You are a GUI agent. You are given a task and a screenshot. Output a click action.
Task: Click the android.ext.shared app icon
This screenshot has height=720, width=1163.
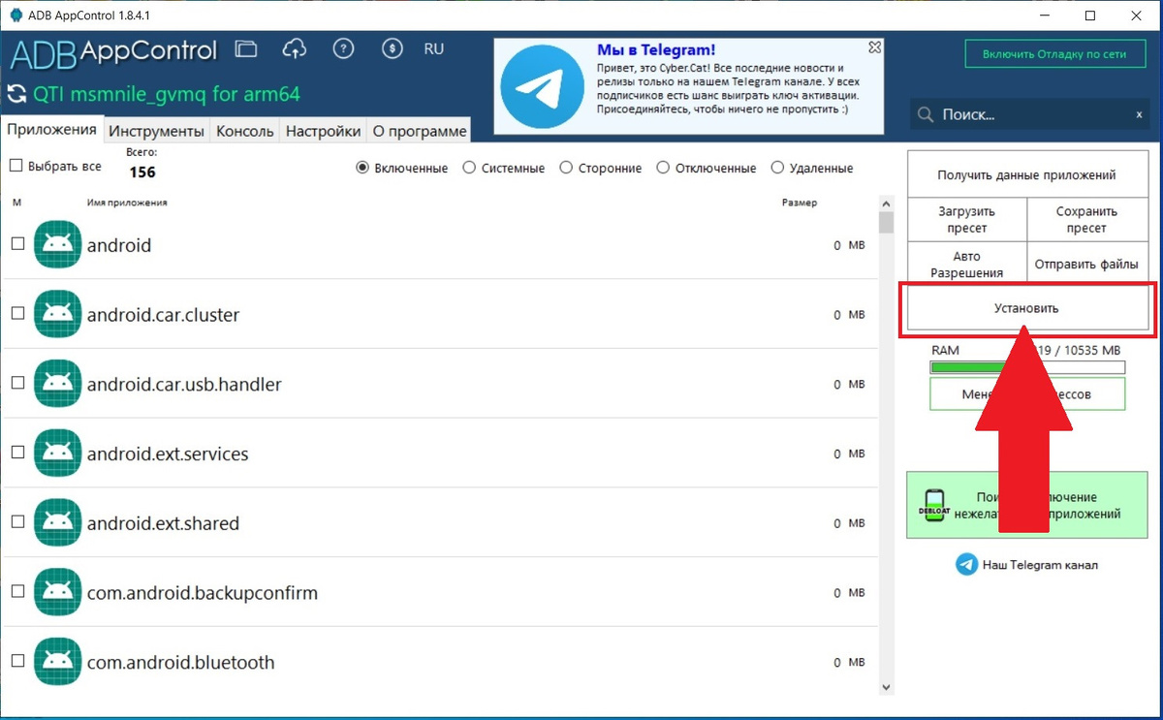(57, 523)
